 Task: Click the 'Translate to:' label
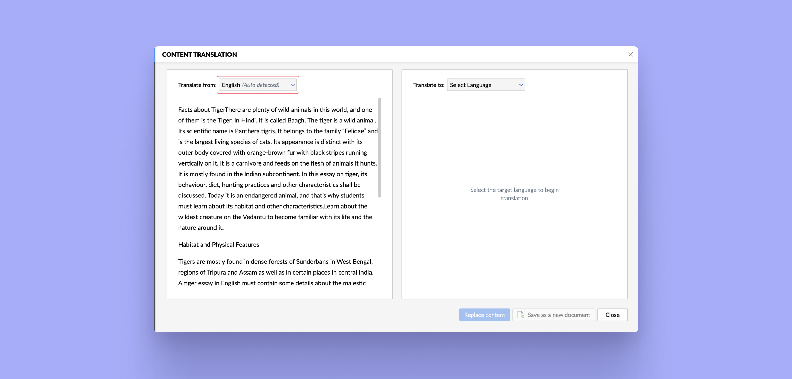click(428, 85)
